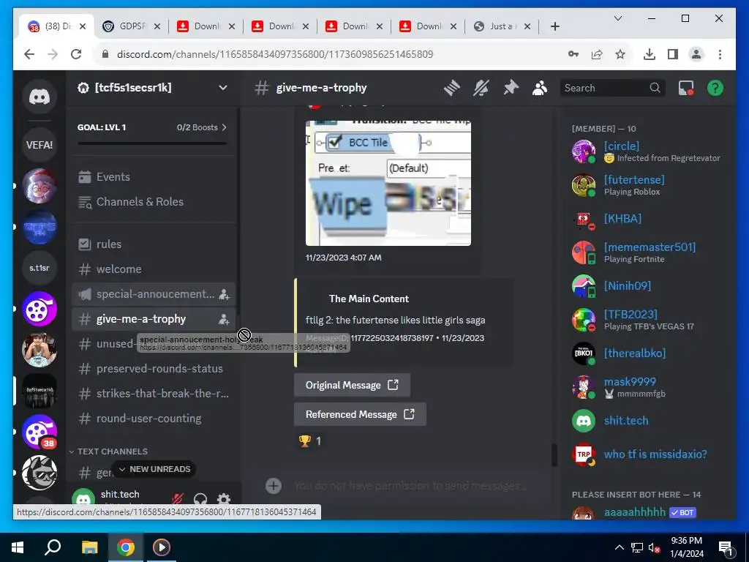Focus the Discord Search field

point(612,88)
